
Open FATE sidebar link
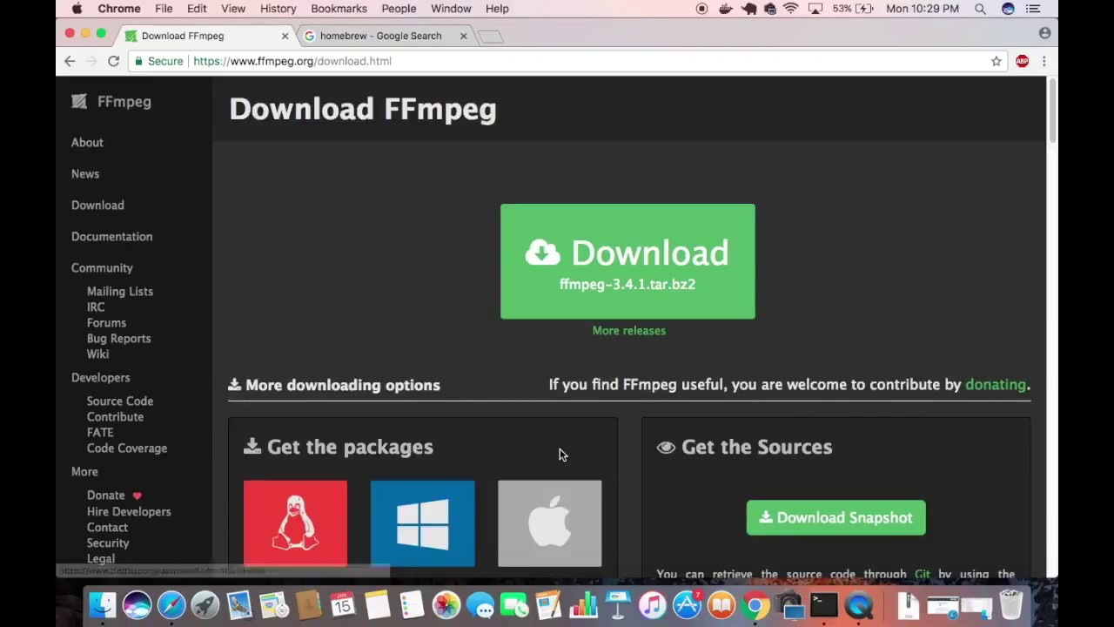click(100, 432)
